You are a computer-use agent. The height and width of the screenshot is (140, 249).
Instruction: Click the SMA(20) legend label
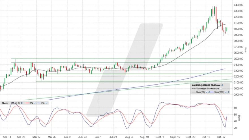pos(200,92)
